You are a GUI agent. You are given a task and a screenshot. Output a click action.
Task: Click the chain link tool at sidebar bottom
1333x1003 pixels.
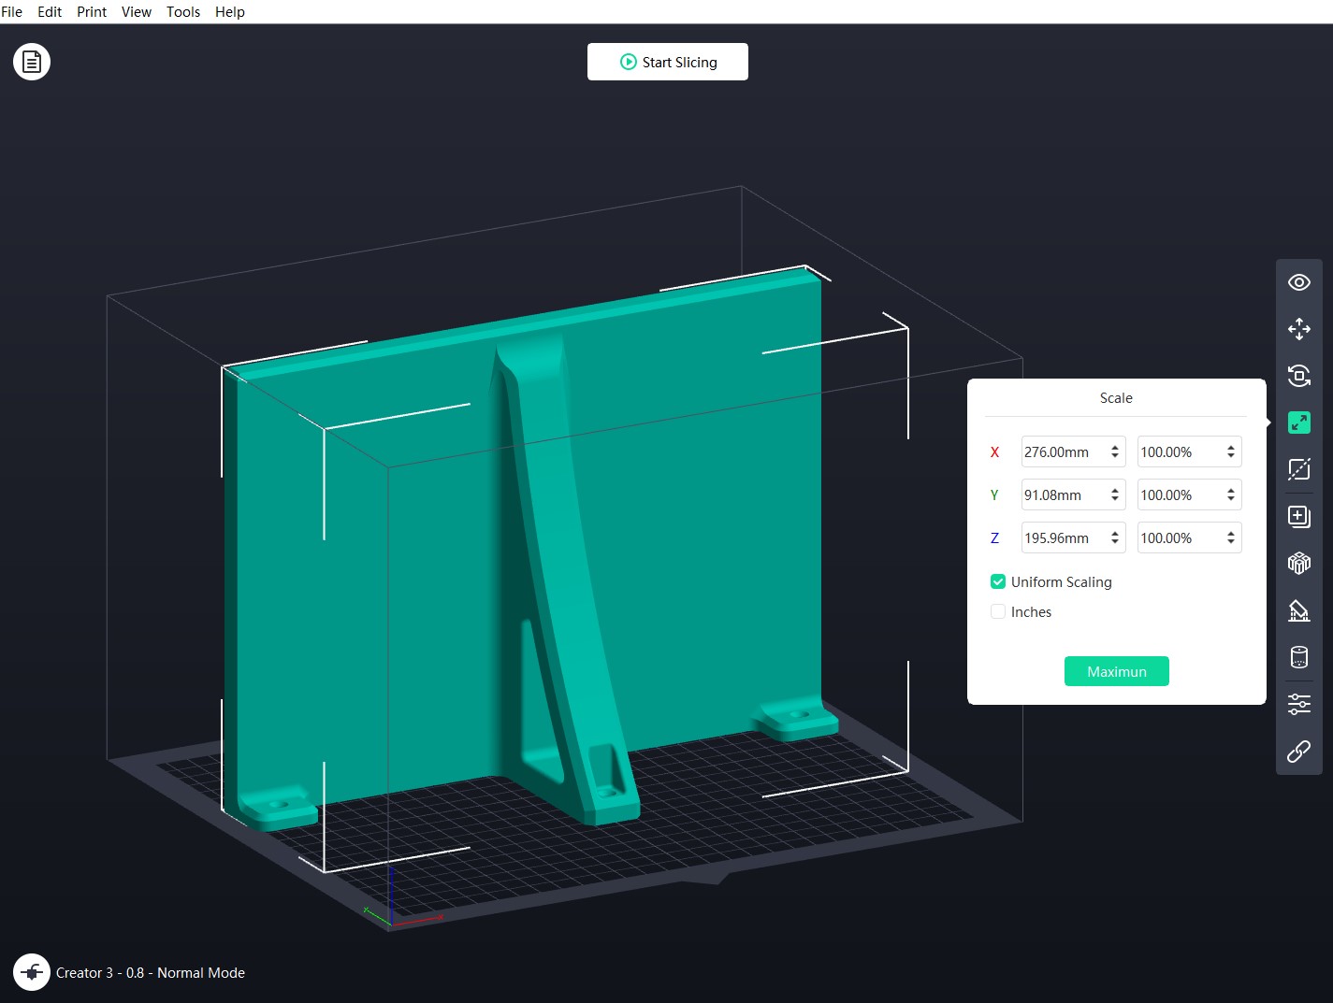pyautogui.click(x=1298, y=751)
